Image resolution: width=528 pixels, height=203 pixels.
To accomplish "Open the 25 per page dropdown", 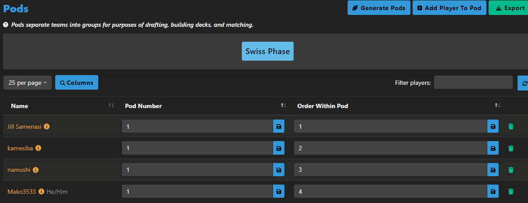I will pos(27,82).
